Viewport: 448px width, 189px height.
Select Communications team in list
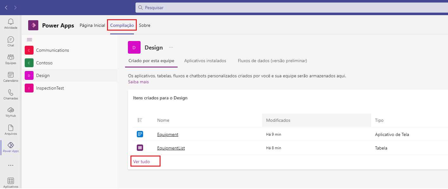click(69, 50)
